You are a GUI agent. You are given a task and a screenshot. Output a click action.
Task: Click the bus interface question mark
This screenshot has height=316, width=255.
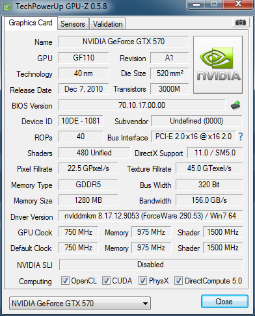pyautogui.click(x=241, y=137)
